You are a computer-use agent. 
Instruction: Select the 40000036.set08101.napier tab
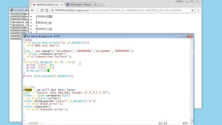48,5
